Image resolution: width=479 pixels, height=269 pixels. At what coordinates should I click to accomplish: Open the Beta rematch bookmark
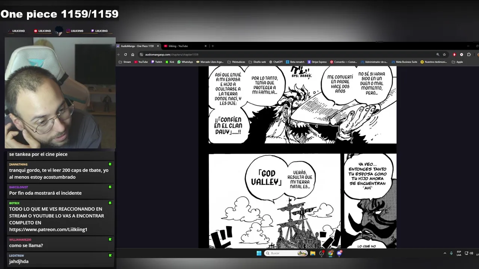pos(295,62)
